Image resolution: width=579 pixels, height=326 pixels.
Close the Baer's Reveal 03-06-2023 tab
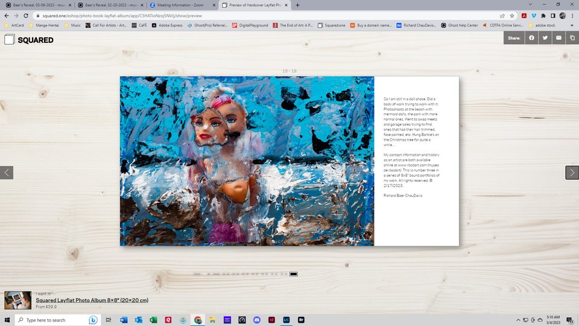(x=70, y=5)
